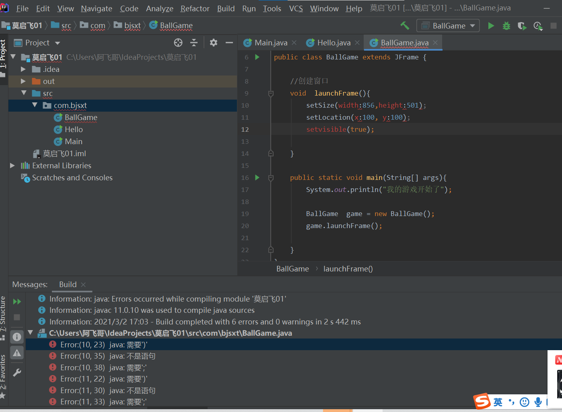Viewport: 562px width, 412px height.
Task: Collapse the BallGame.java error group
Action: click(x=31, y=332)
